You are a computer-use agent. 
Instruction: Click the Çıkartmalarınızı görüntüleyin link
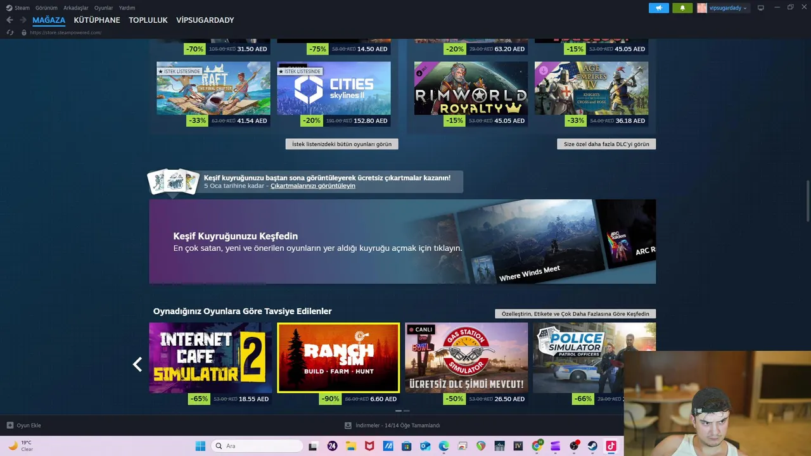[x=313, y=186]
